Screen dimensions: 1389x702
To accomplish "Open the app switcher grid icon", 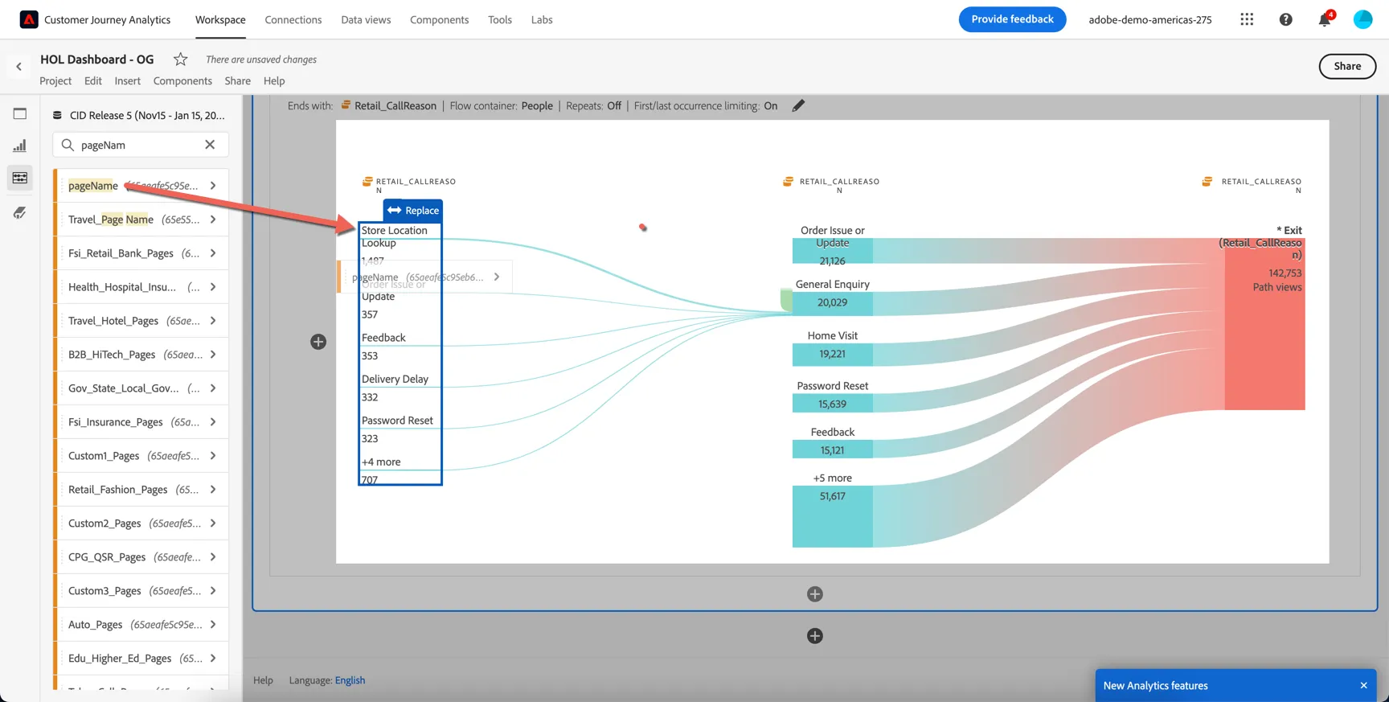I will coord(1247,19).
